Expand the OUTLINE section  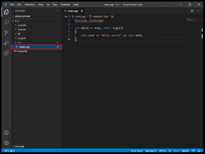36,146
